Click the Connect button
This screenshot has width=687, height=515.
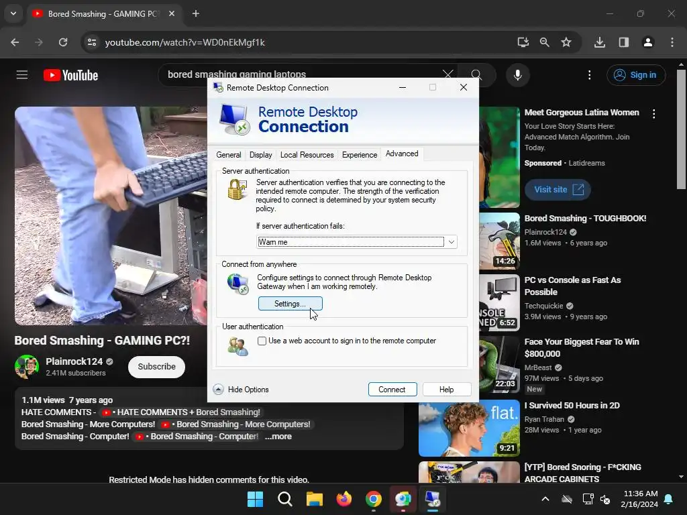[392, 390]
